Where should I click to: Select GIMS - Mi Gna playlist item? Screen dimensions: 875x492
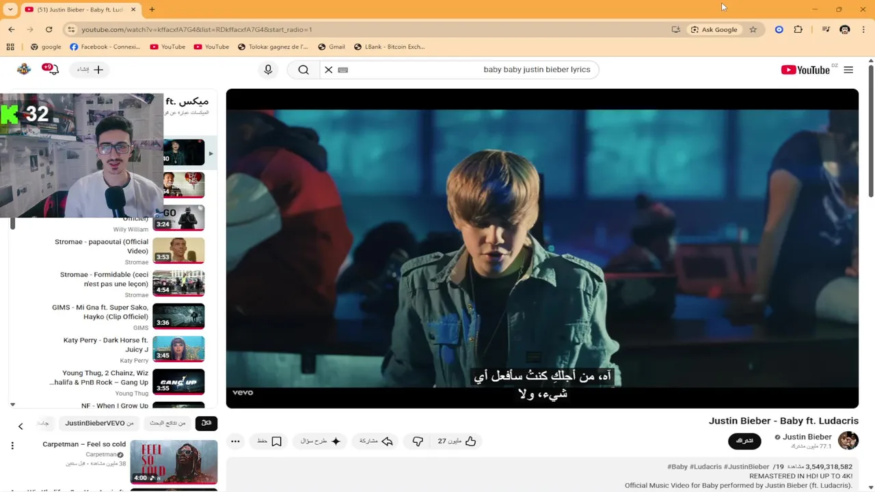click(100, 312)
